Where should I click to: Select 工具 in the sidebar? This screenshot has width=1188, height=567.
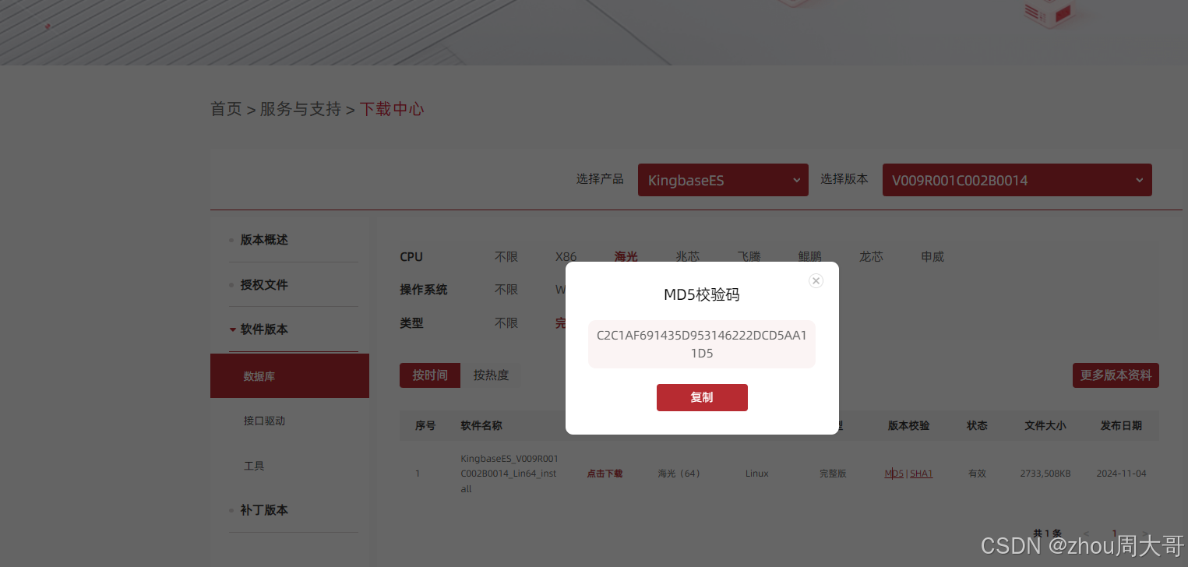[x=255, y=466]
